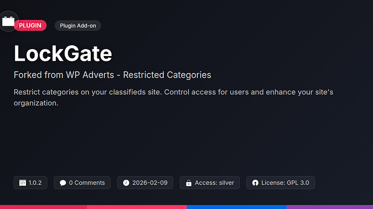Click the padlock access icon
This screenshot has height=209, width=373.
coord(189,183)
